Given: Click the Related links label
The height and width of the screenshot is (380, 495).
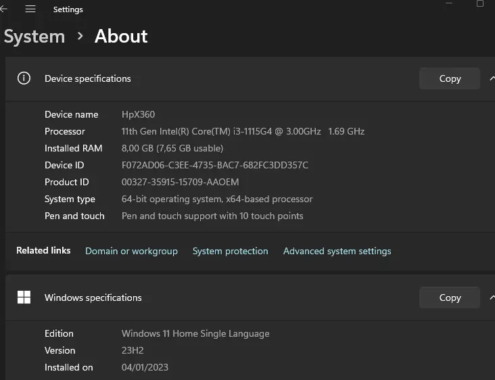Looking at the screenshot, I should (43, 251).
